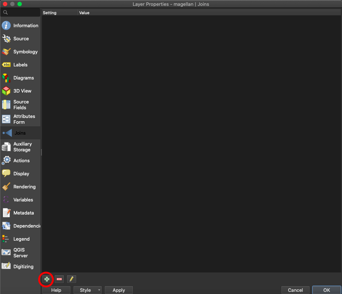Switch to the Rendering tab
Image resolution: width=342 pixels, height=294 pixels.
click(20, 187)
